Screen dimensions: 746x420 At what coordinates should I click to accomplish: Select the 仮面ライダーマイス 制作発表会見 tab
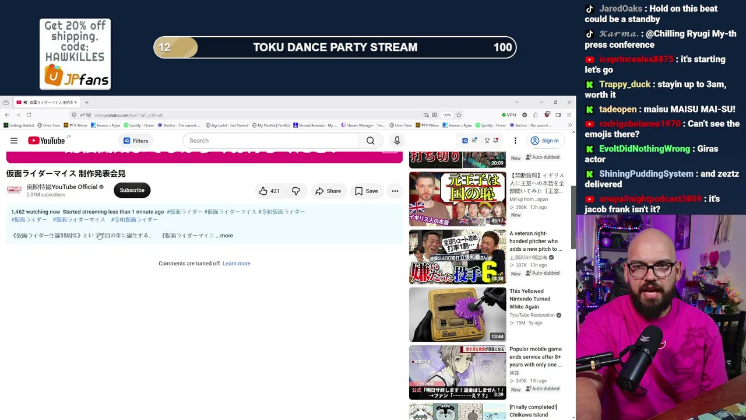47,103
